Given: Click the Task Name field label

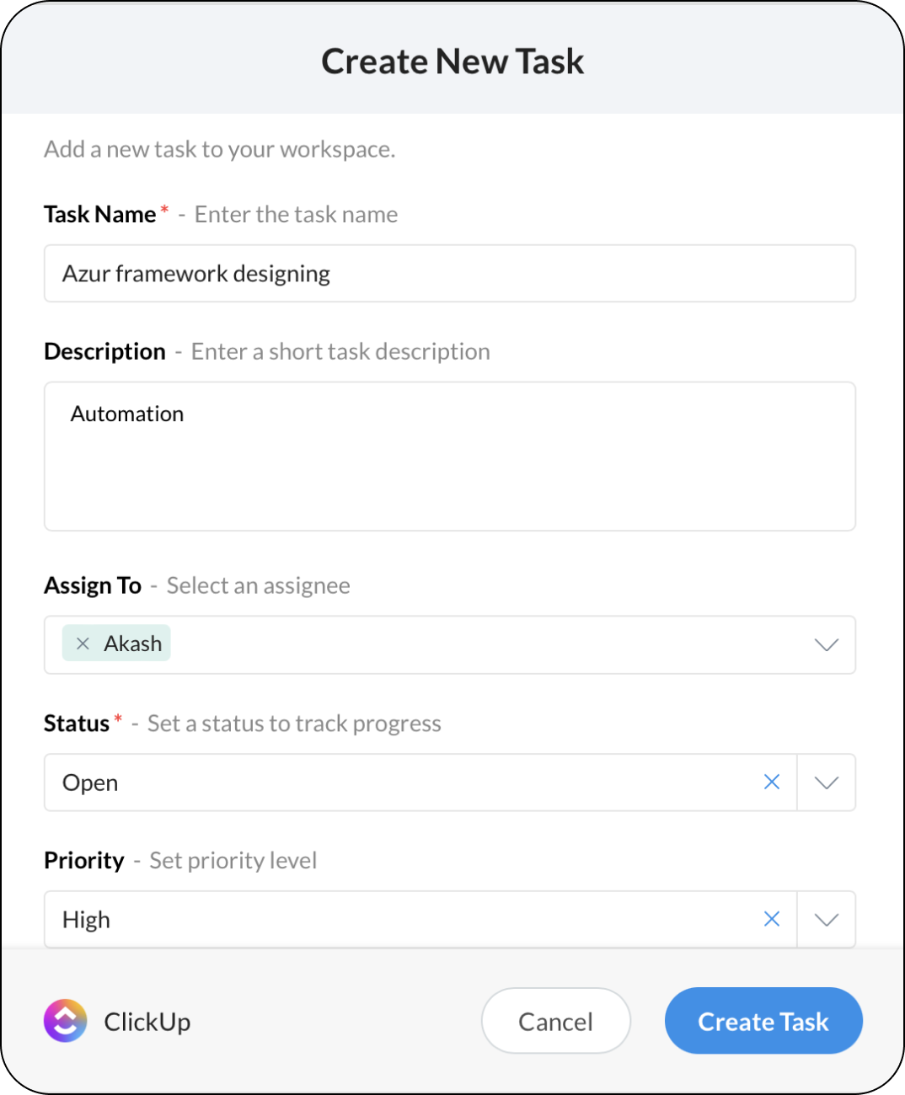Looking at the screenshot, I should click(100, 215).
